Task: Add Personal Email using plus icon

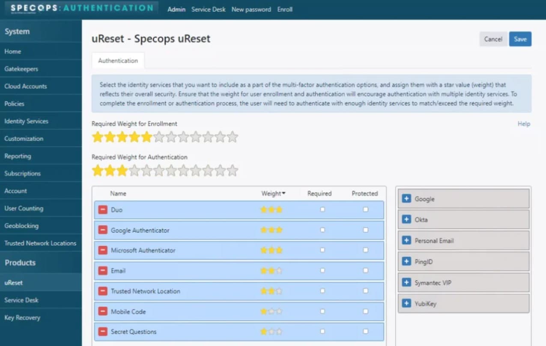Action: pyautogui.click(x=407, y=241)
